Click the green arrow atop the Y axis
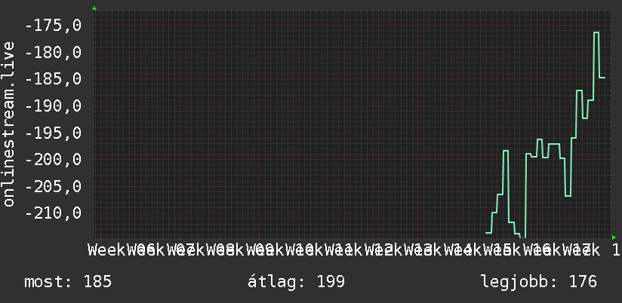The image size is (622, 303). click(x=94, y=8)
